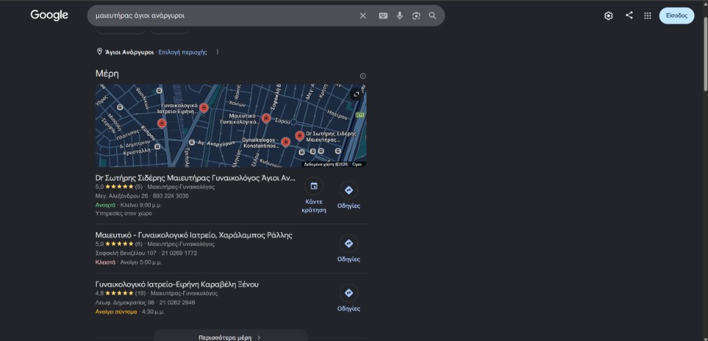Open the three-dot menu next to Επιλογή περιοχής

(217, 52)
